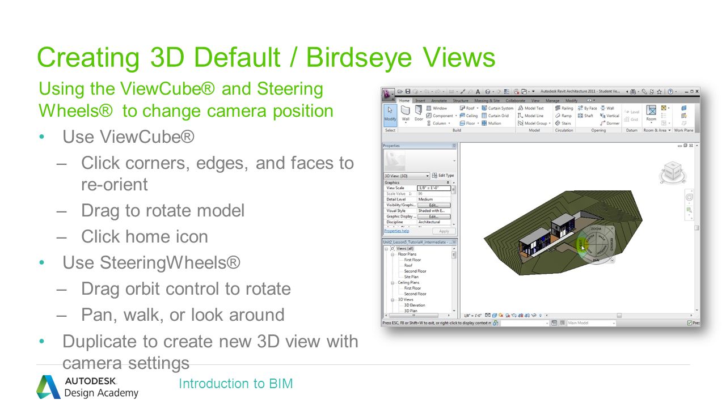Select the Model Text tool
The height and width of the screenshot is (408, 726).
pos(531,108)
